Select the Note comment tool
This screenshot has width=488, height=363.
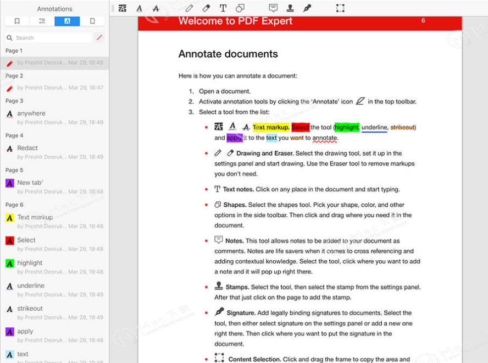click(273, 8)
